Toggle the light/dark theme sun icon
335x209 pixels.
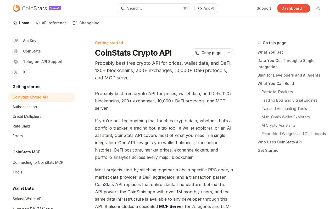(x=318, y=8)
